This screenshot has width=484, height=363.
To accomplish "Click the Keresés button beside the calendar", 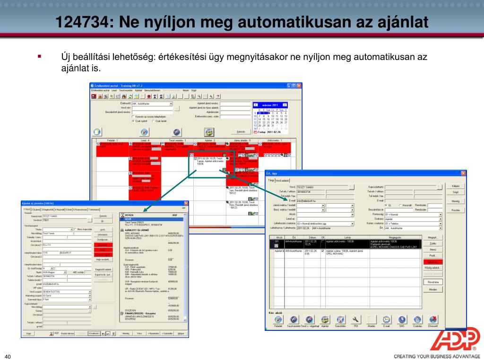I will point(241,132).
